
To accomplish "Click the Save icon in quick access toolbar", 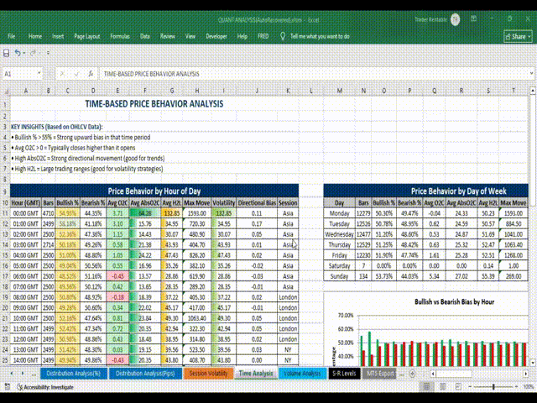I will 8,54.
